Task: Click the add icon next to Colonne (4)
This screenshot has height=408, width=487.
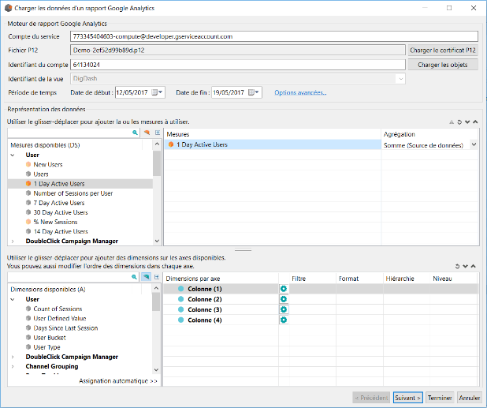Action: [x=283, y=320]
